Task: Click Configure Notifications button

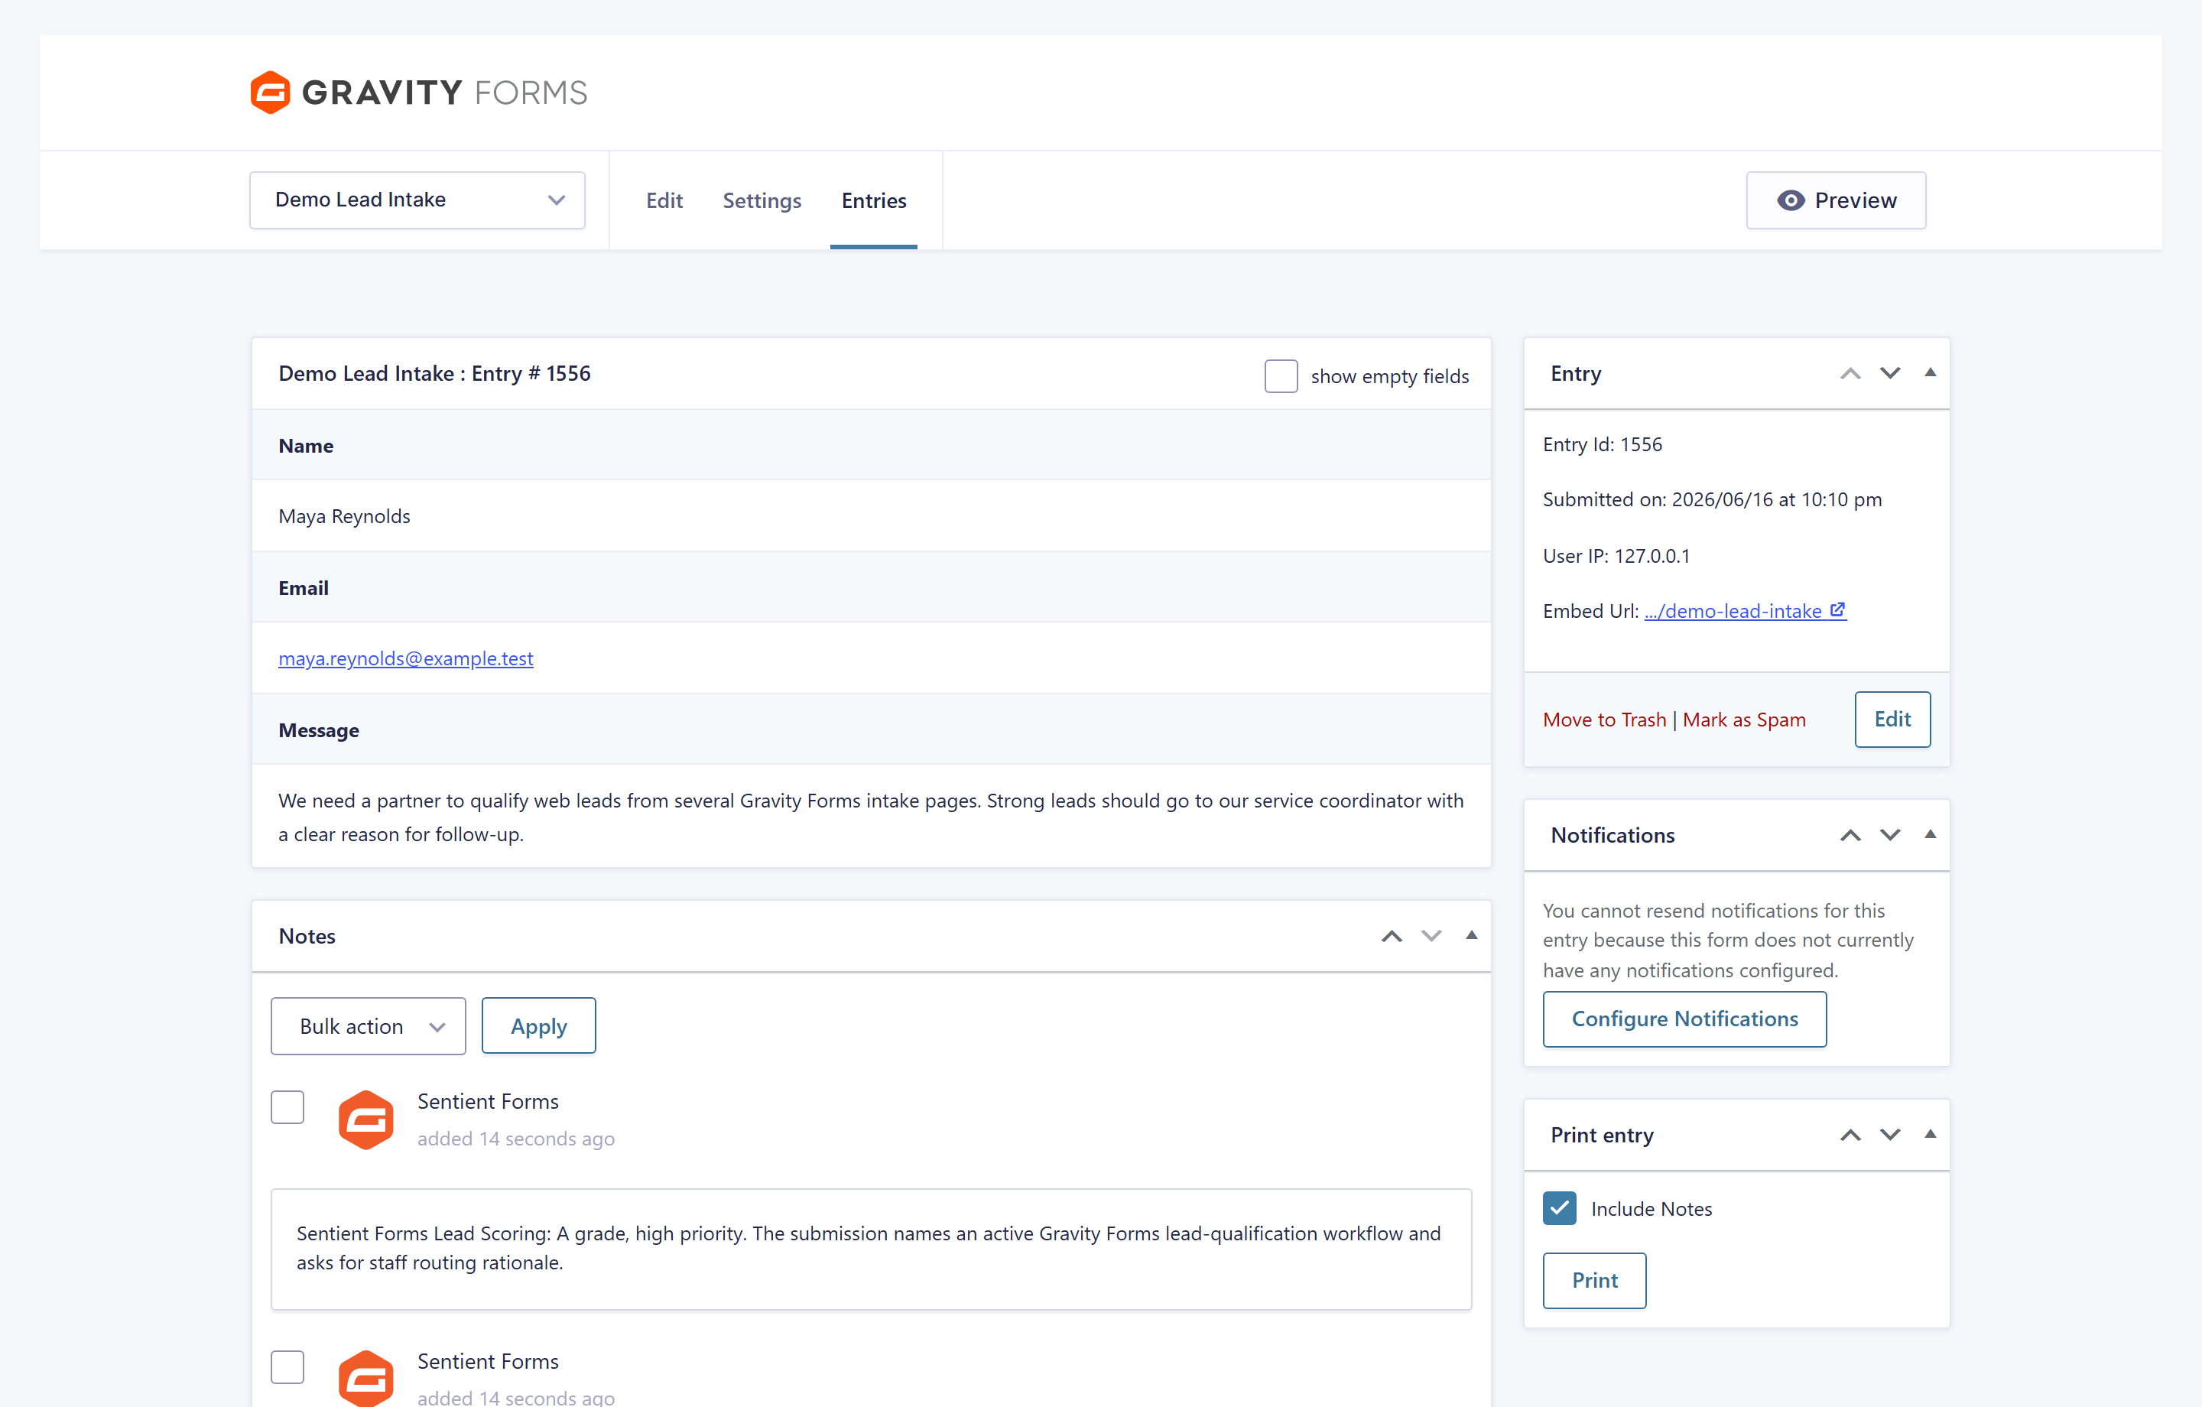Action: [x=1684, y=1019]
